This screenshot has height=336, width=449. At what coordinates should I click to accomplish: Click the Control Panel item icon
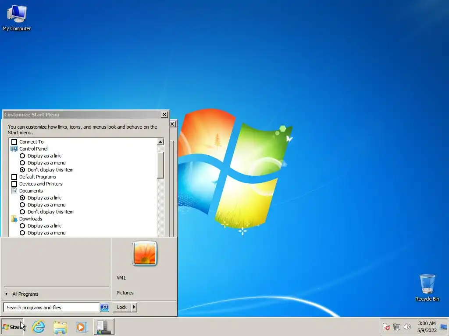(x=14, y=149)
